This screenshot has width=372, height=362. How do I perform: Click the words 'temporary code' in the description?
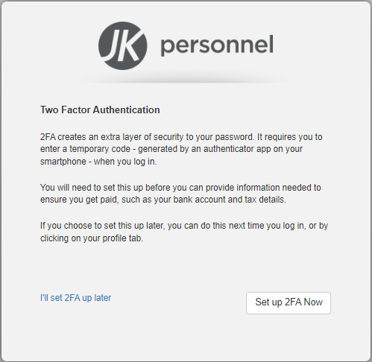coord(100,149)
